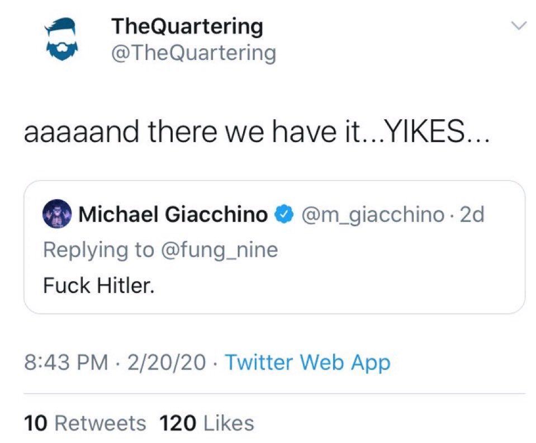View the 10 Retweets list
This screenshot has width=536, height=443.
84,423
